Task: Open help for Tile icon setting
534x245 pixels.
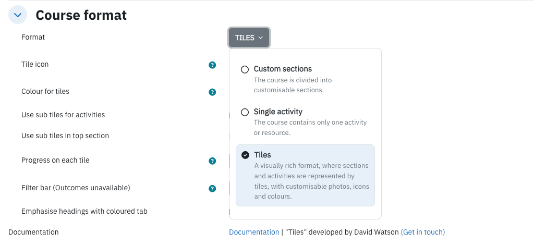Action: pyautogui.click(x=212, y=65)
